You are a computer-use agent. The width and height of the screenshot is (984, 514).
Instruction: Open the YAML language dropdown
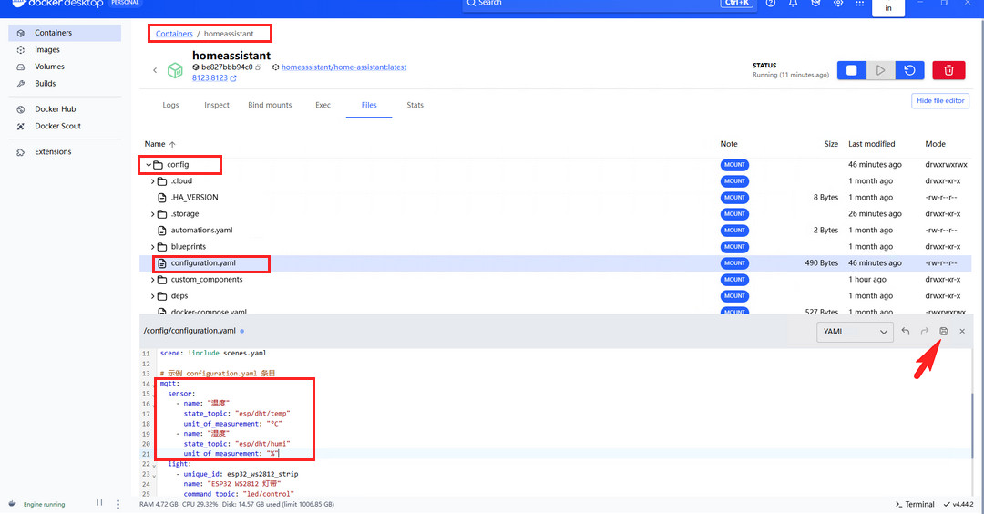pyautogui.click(x=854, y=332)
